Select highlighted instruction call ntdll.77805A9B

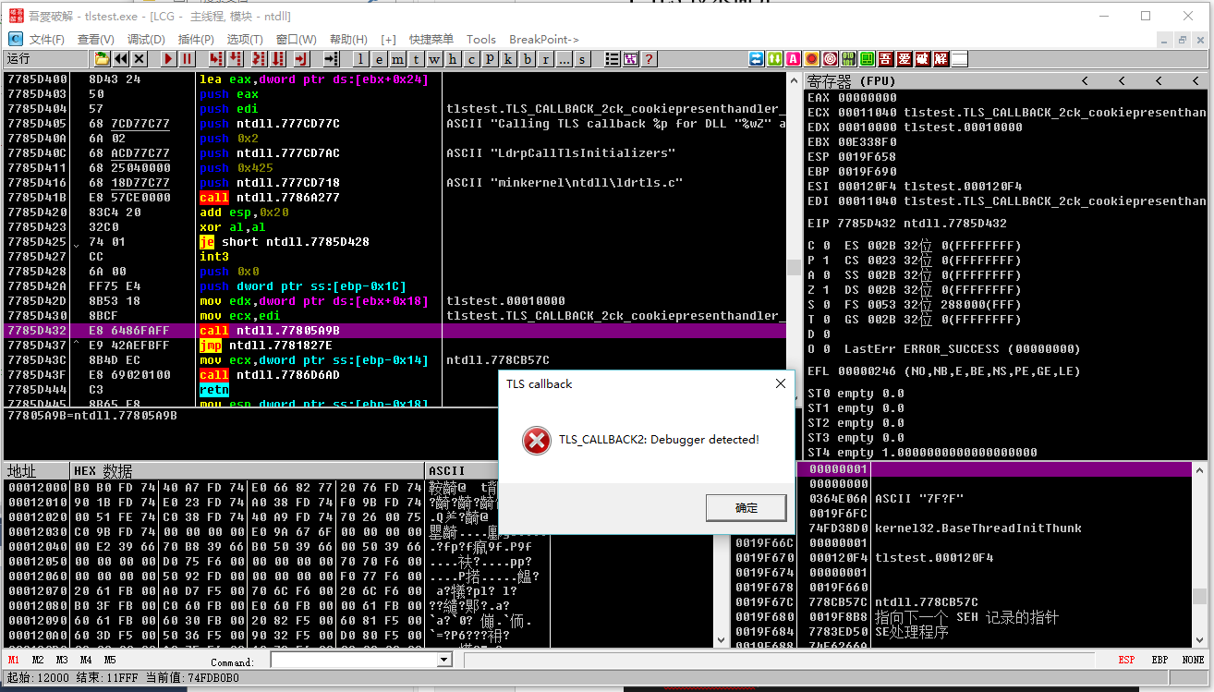coord(395,330)
